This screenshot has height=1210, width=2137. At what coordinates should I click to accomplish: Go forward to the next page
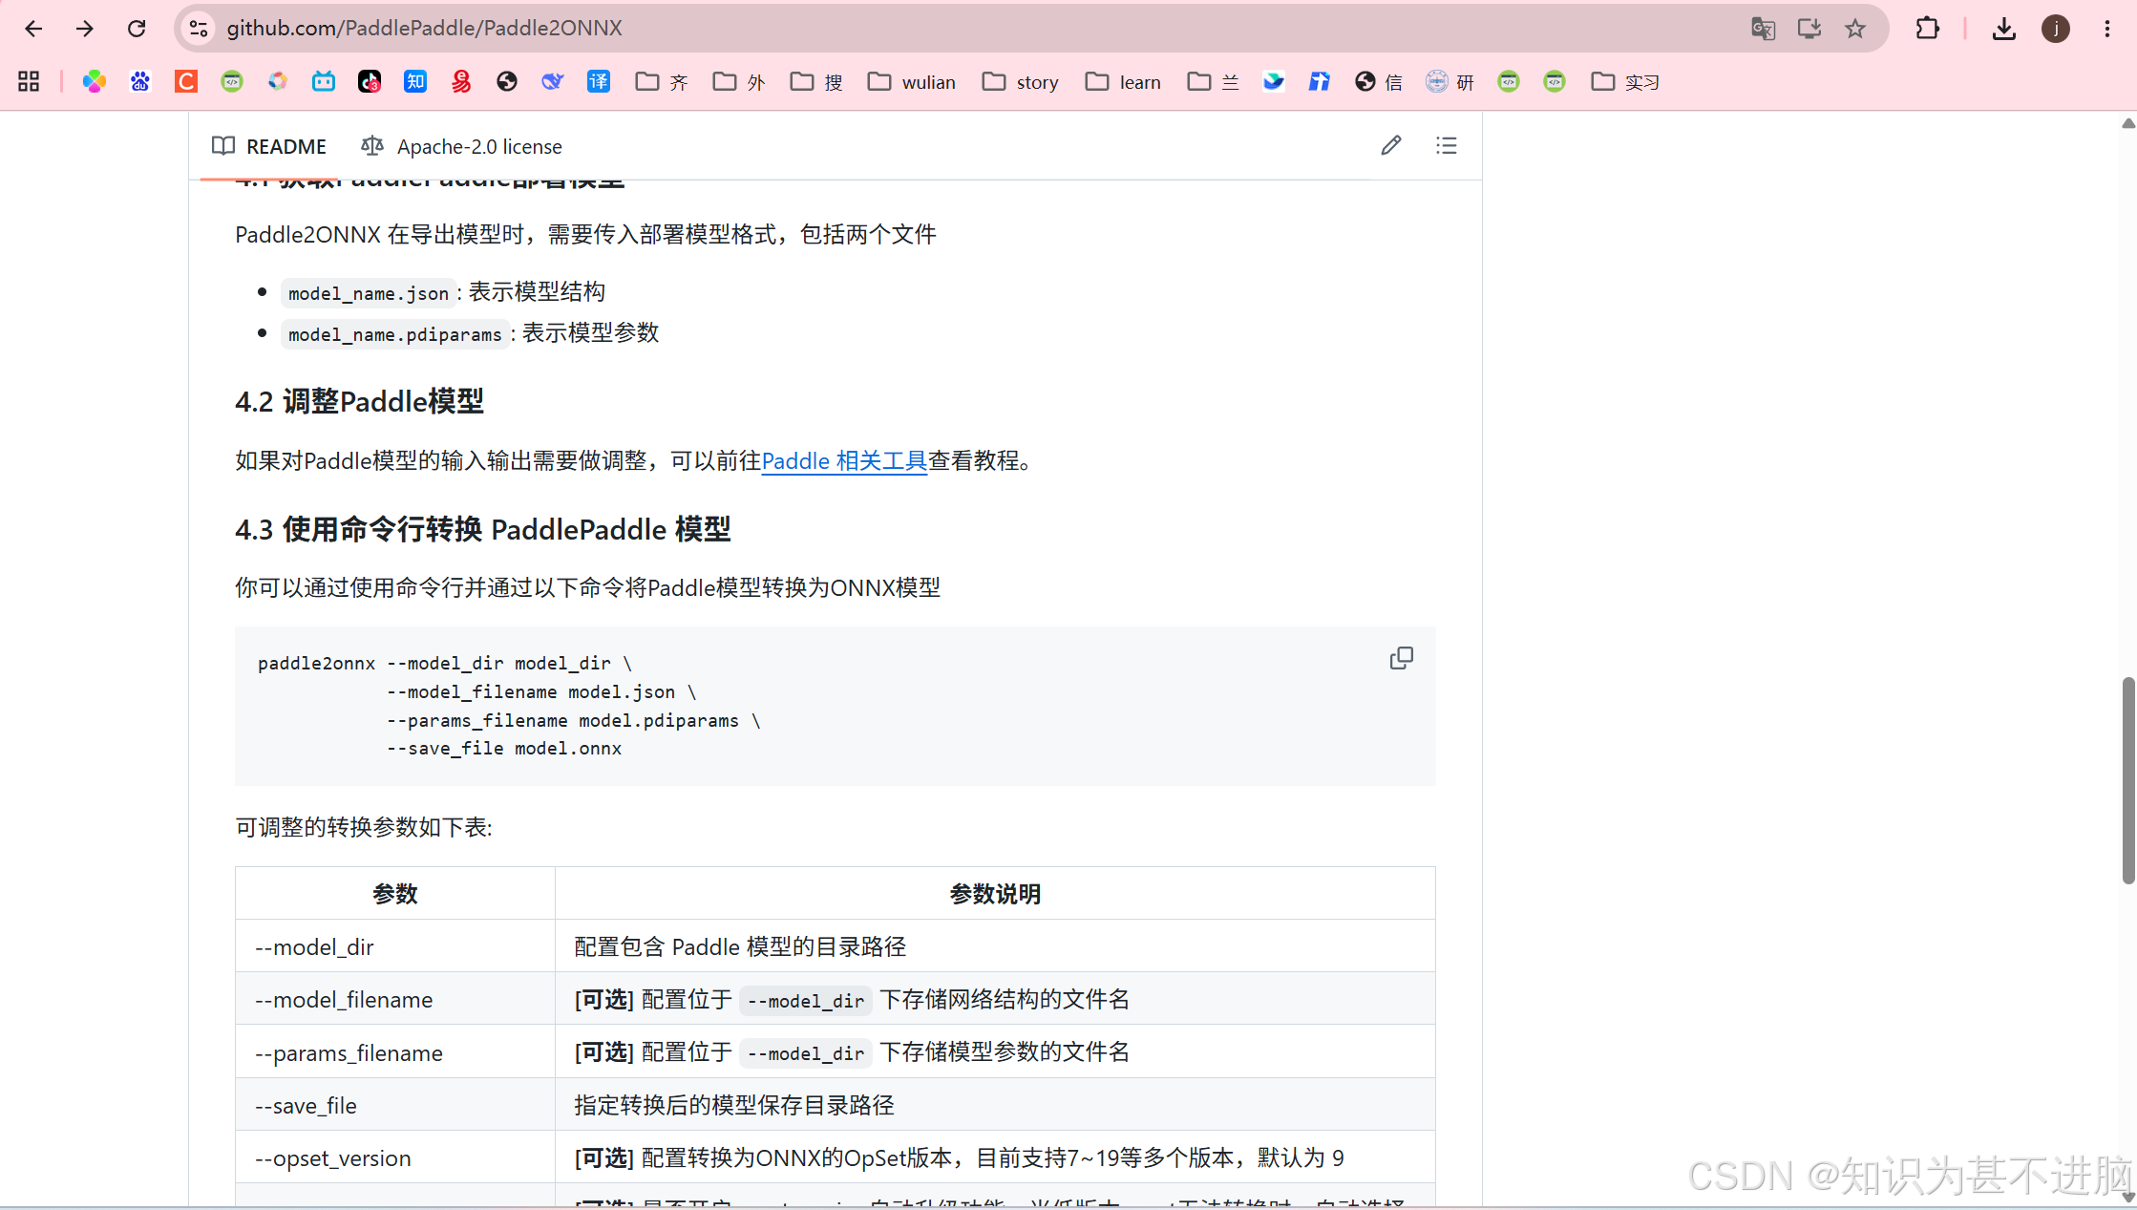[x=85, y=29]
